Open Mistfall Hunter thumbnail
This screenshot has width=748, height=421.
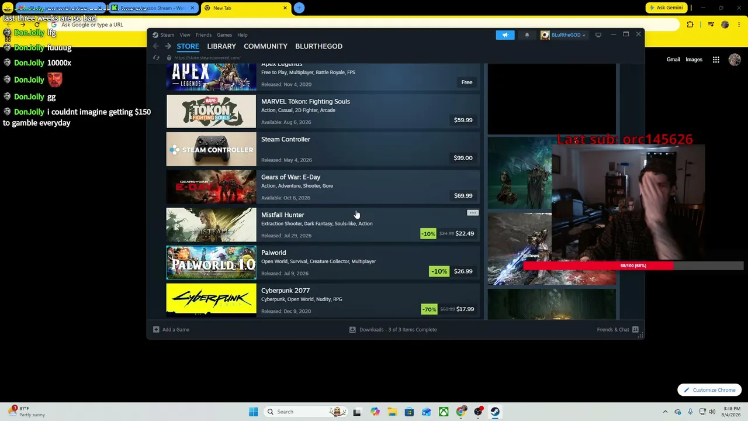tap(211, 225)
